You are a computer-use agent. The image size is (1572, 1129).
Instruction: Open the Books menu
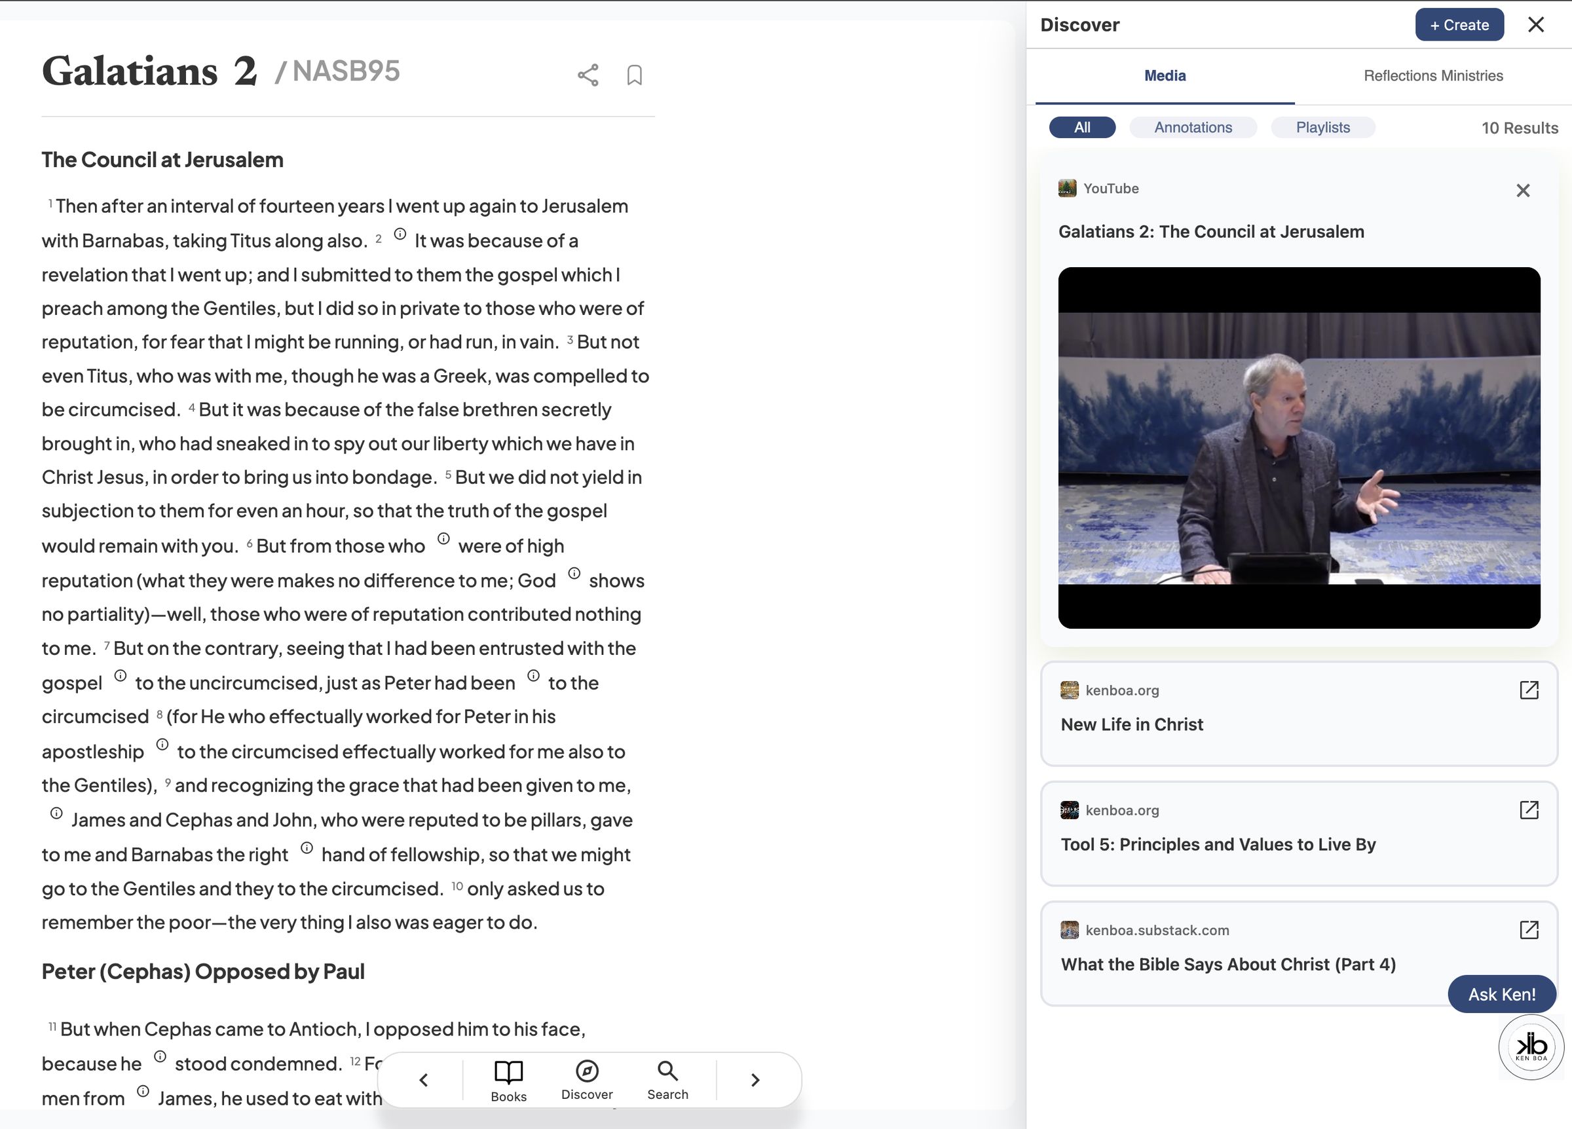509,1081
